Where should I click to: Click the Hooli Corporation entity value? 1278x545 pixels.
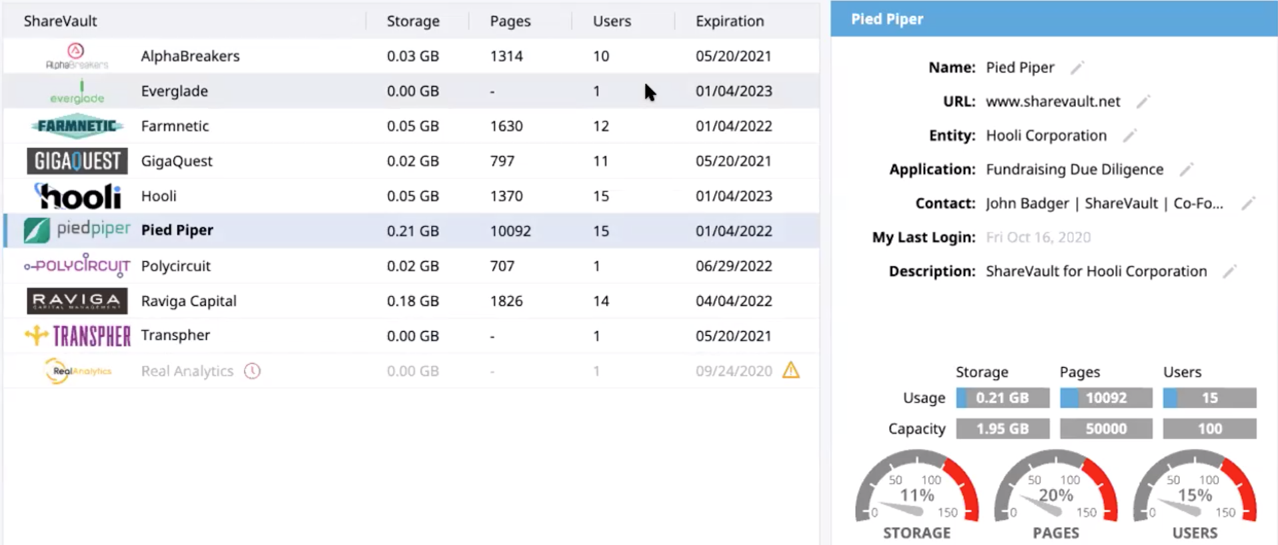pyautogui.click(x=1046, y=135)
